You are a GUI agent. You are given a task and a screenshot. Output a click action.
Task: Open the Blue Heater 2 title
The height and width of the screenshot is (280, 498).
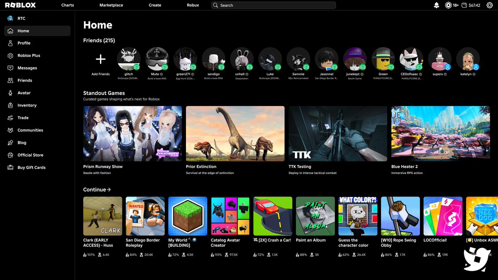click(405, 167)
